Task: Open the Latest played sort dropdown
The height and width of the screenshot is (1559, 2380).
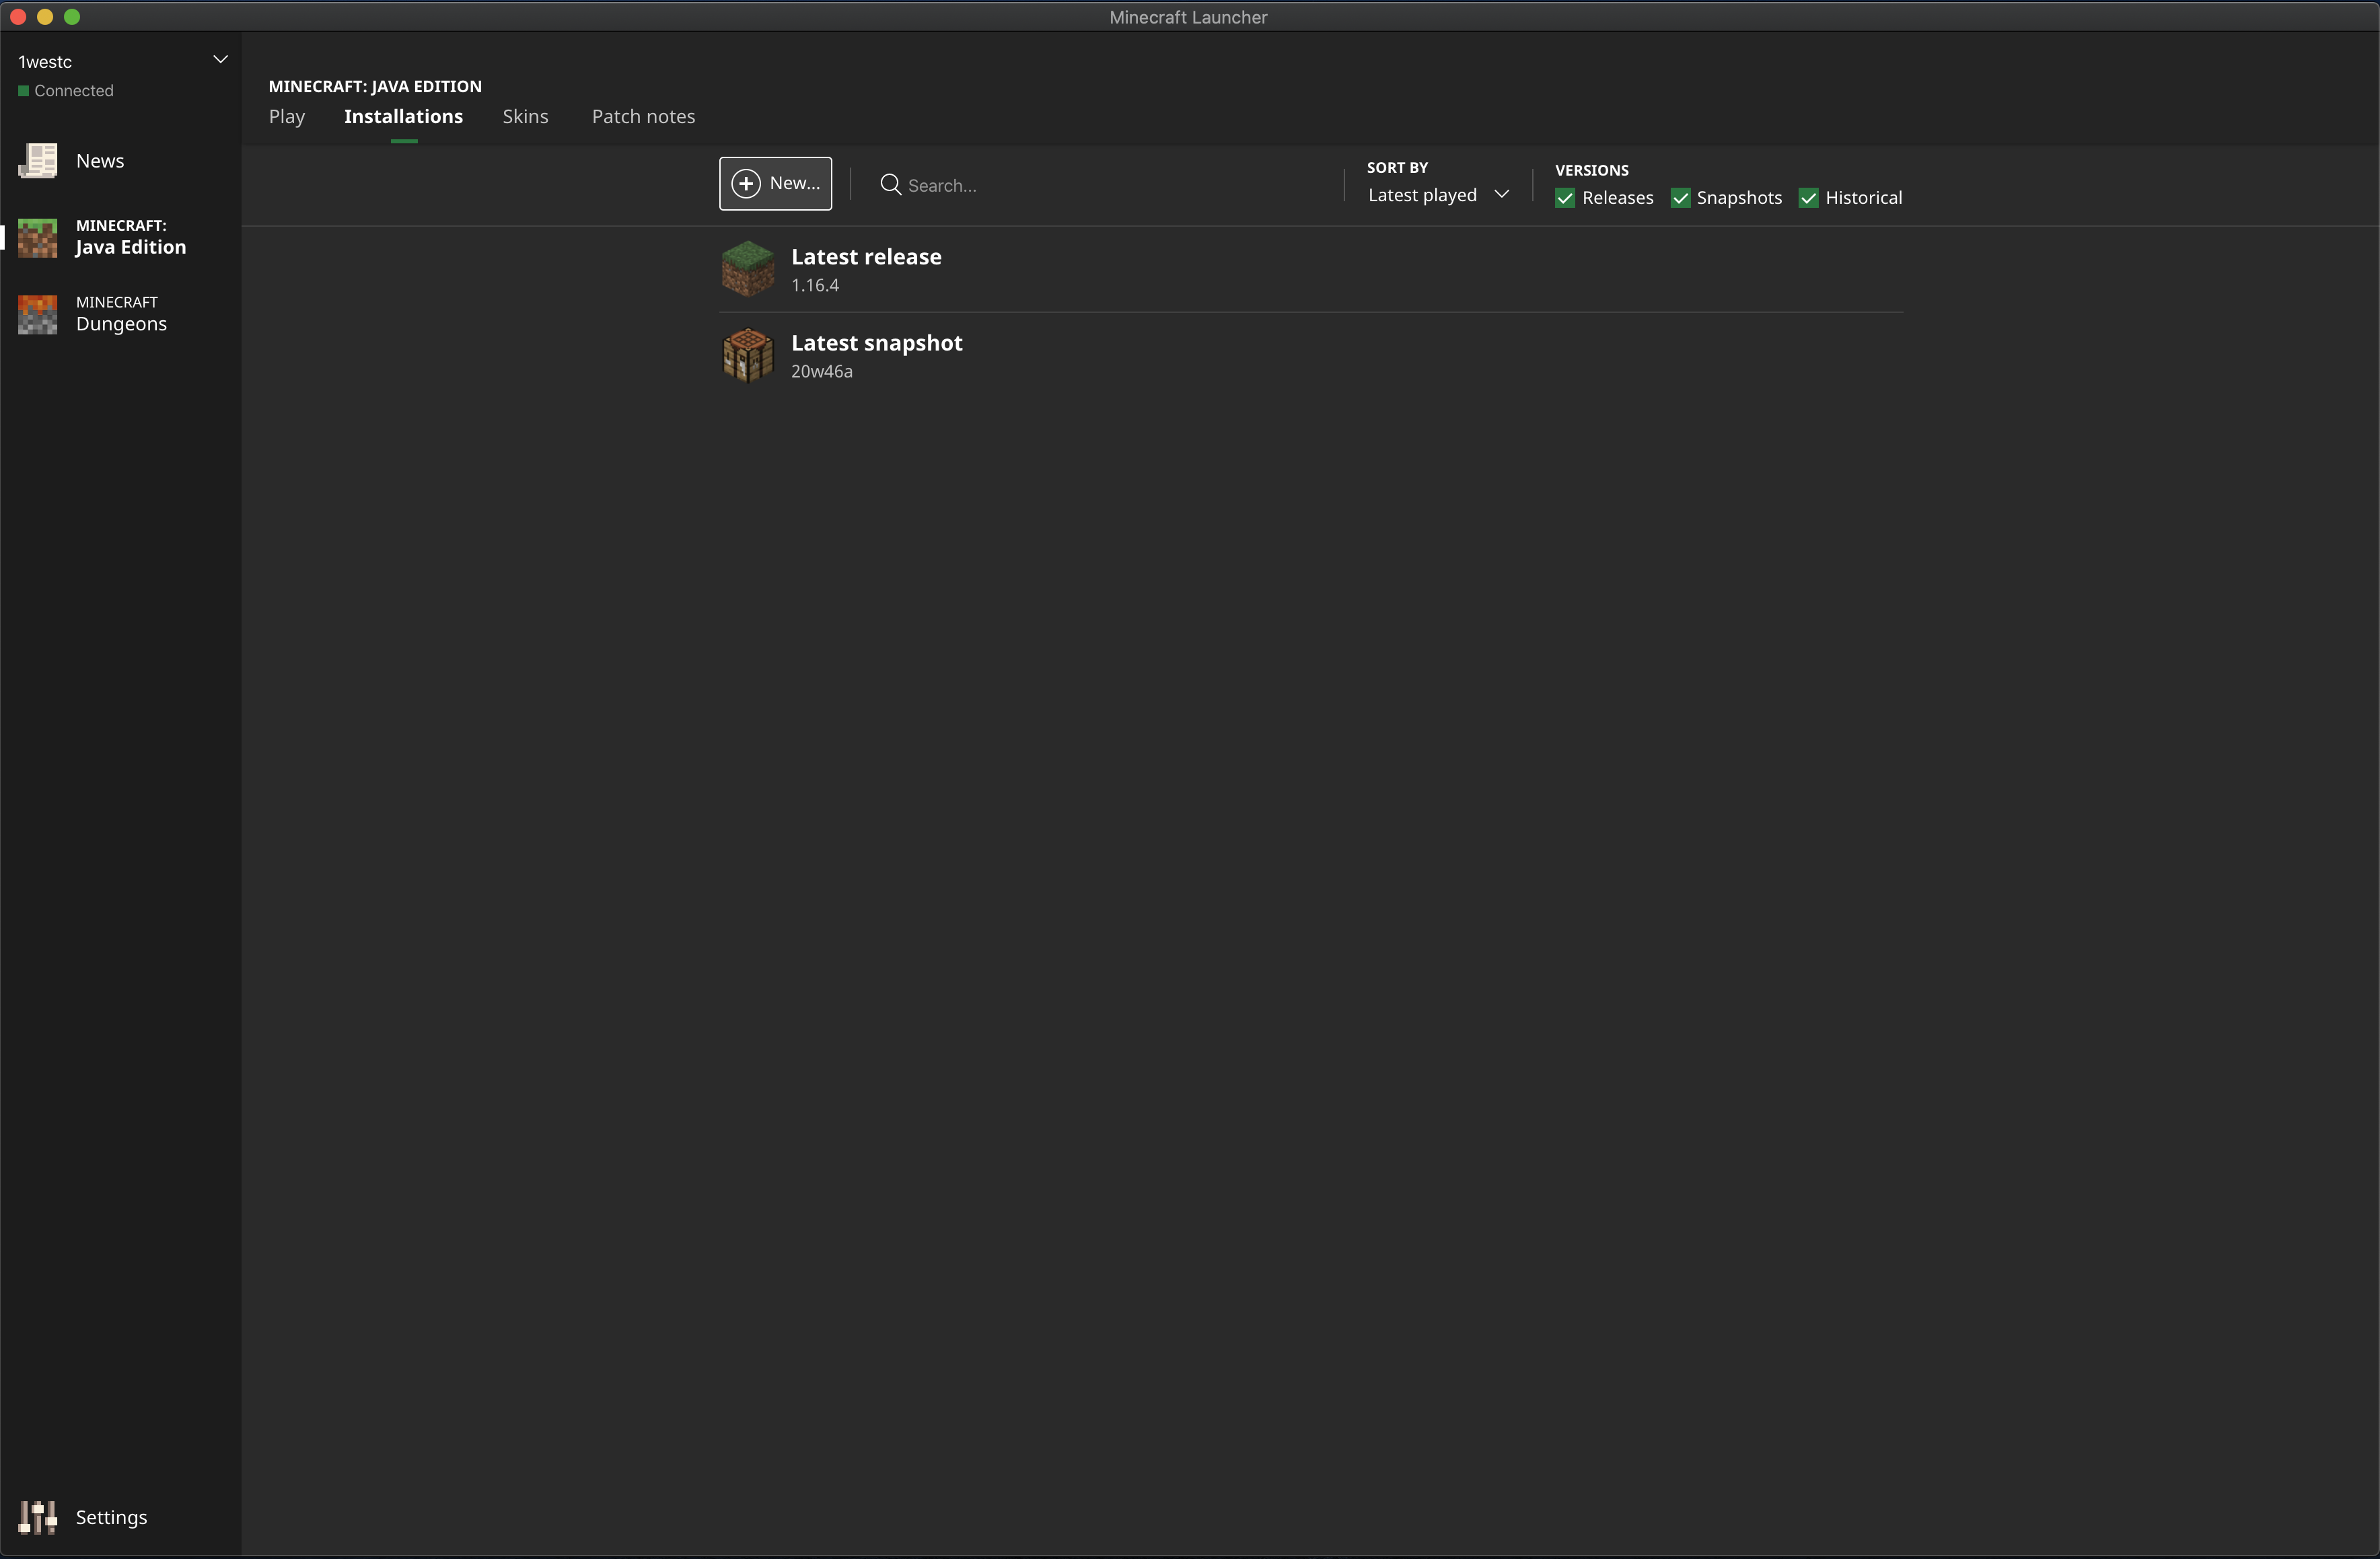Action: [1423, 195]
